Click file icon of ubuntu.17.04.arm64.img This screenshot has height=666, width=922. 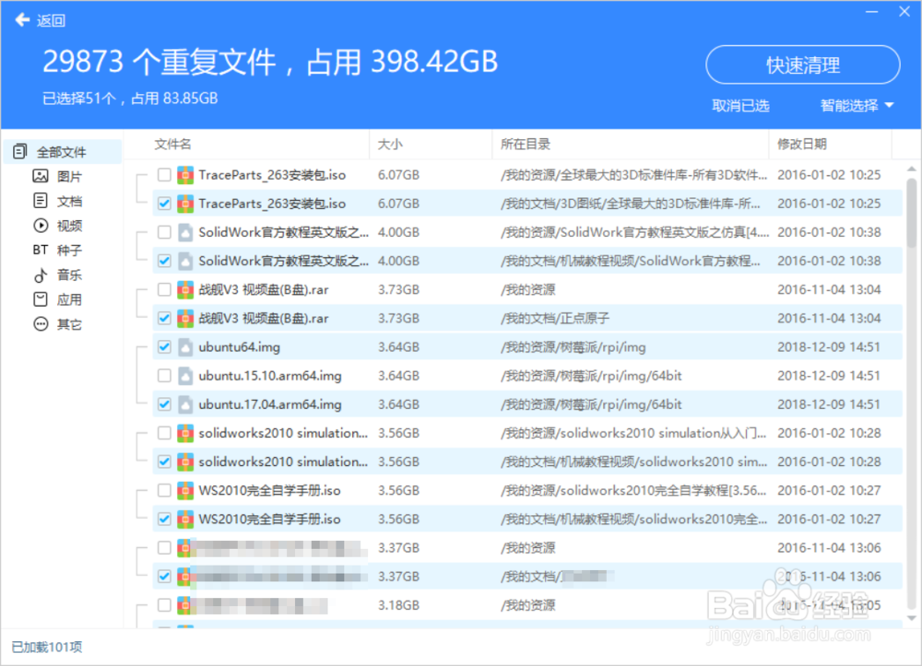pos(185,404)
